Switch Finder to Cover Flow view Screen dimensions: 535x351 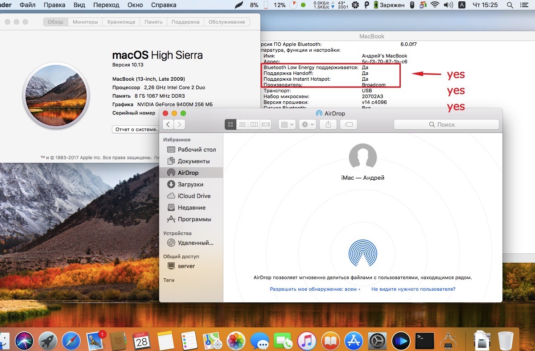pos(266,124)
